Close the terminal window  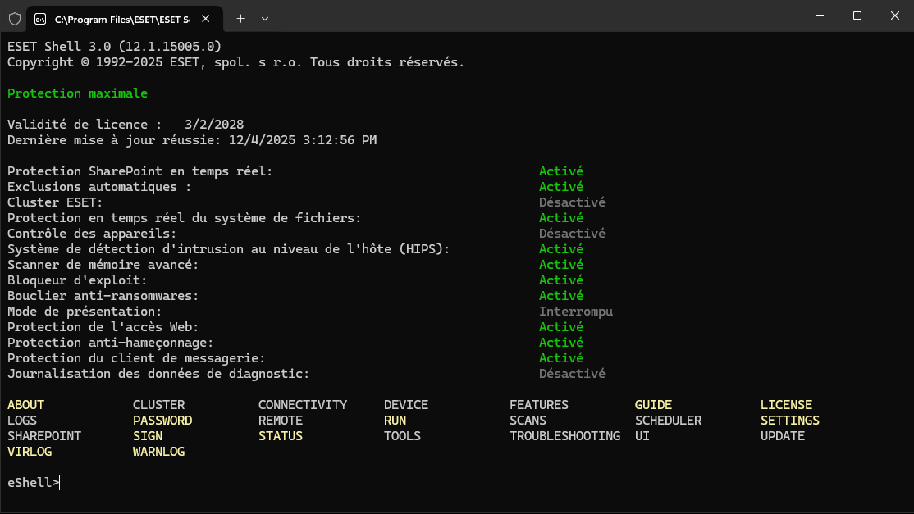[x=894, y=16]
